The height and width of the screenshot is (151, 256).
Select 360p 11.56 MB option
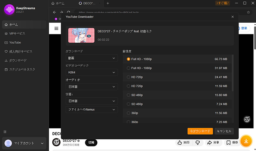pos(177,113)
